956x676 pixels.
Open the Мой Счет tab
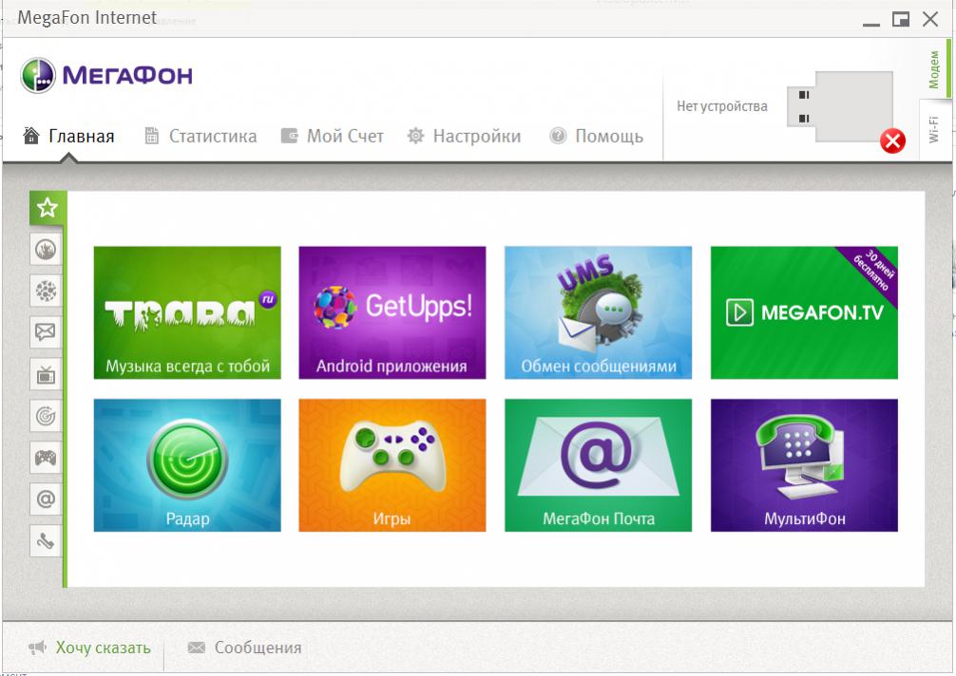pos(333,136)
